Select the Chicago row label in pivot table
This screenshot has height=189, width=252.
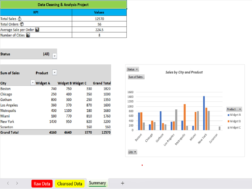(x=6, y=94)
